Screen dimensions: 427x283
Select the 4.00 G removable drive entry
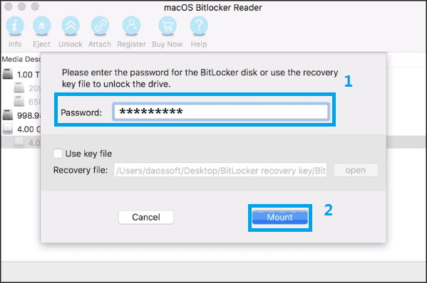(x=21, y=129)
